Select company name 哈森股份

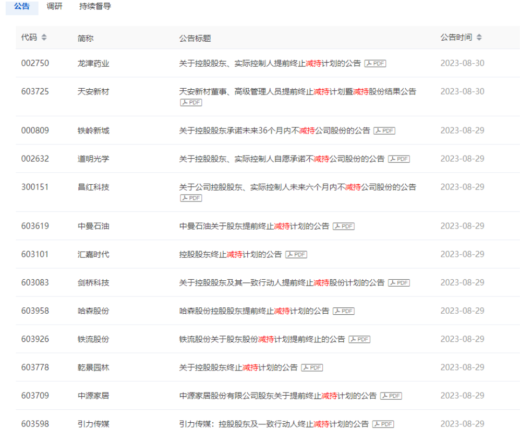(93, 311)
